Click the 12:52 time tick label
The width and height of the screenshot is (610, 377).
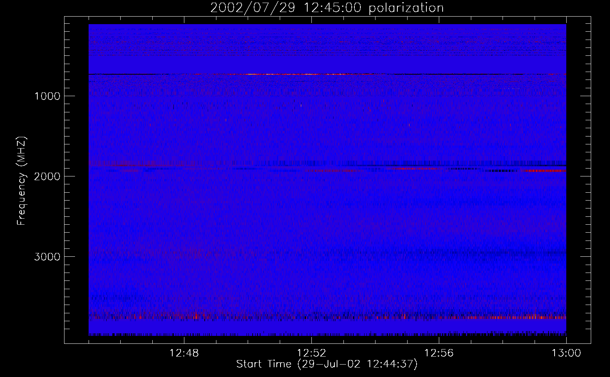(x=311, y=353)
